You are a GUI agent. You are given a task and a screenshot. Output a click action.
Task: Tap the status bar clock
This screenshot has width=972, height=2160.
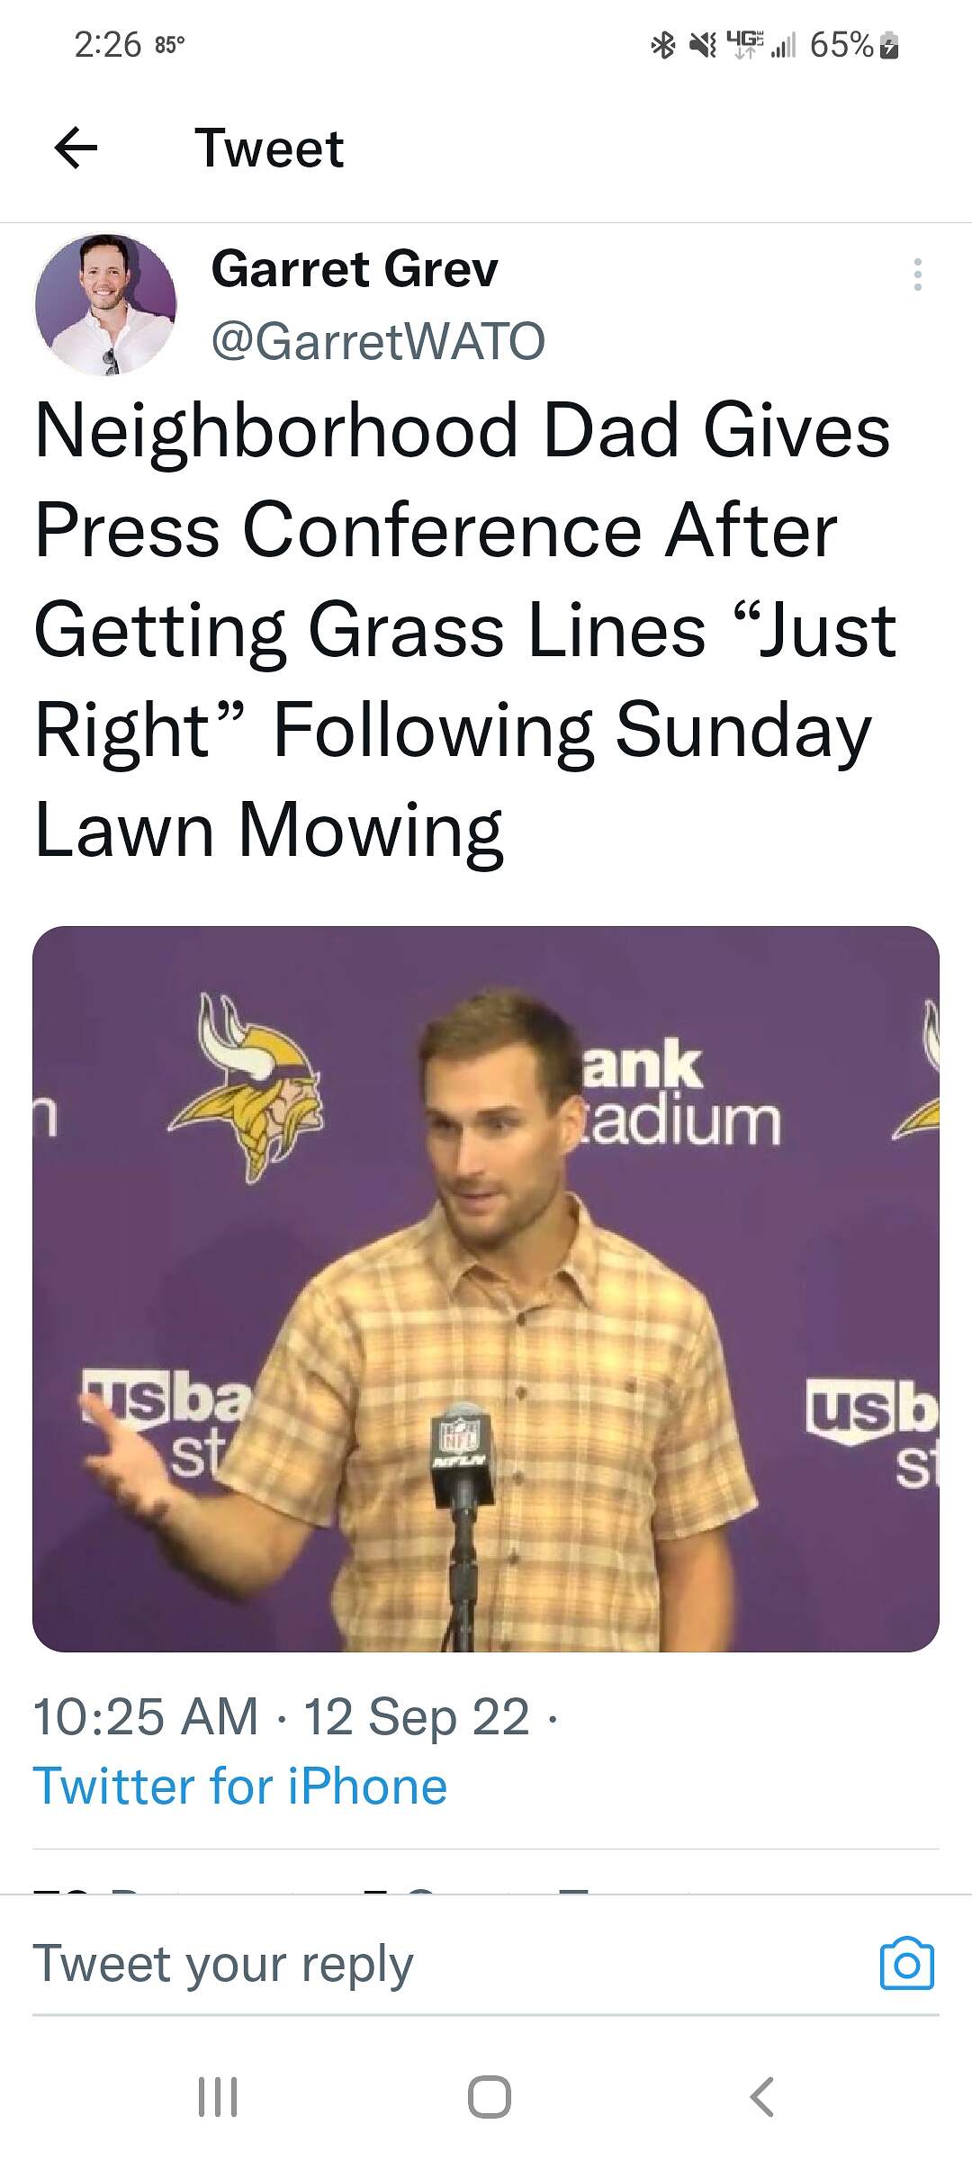pos(108,44)
